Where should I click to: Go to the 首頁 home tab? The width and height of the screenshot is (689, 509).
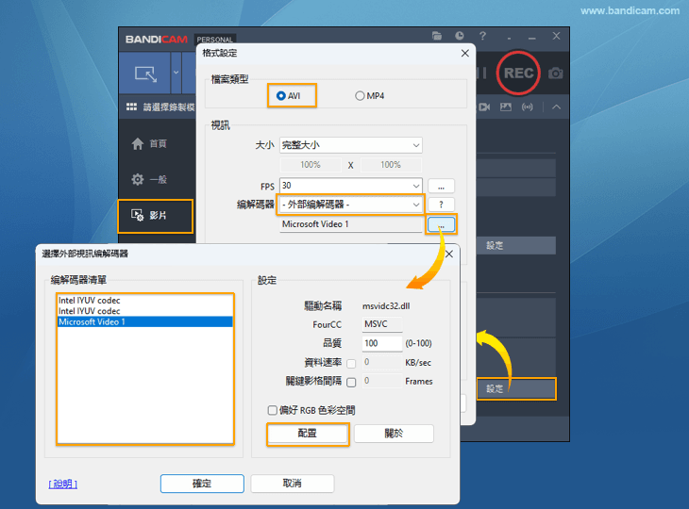tap(149, 143)
